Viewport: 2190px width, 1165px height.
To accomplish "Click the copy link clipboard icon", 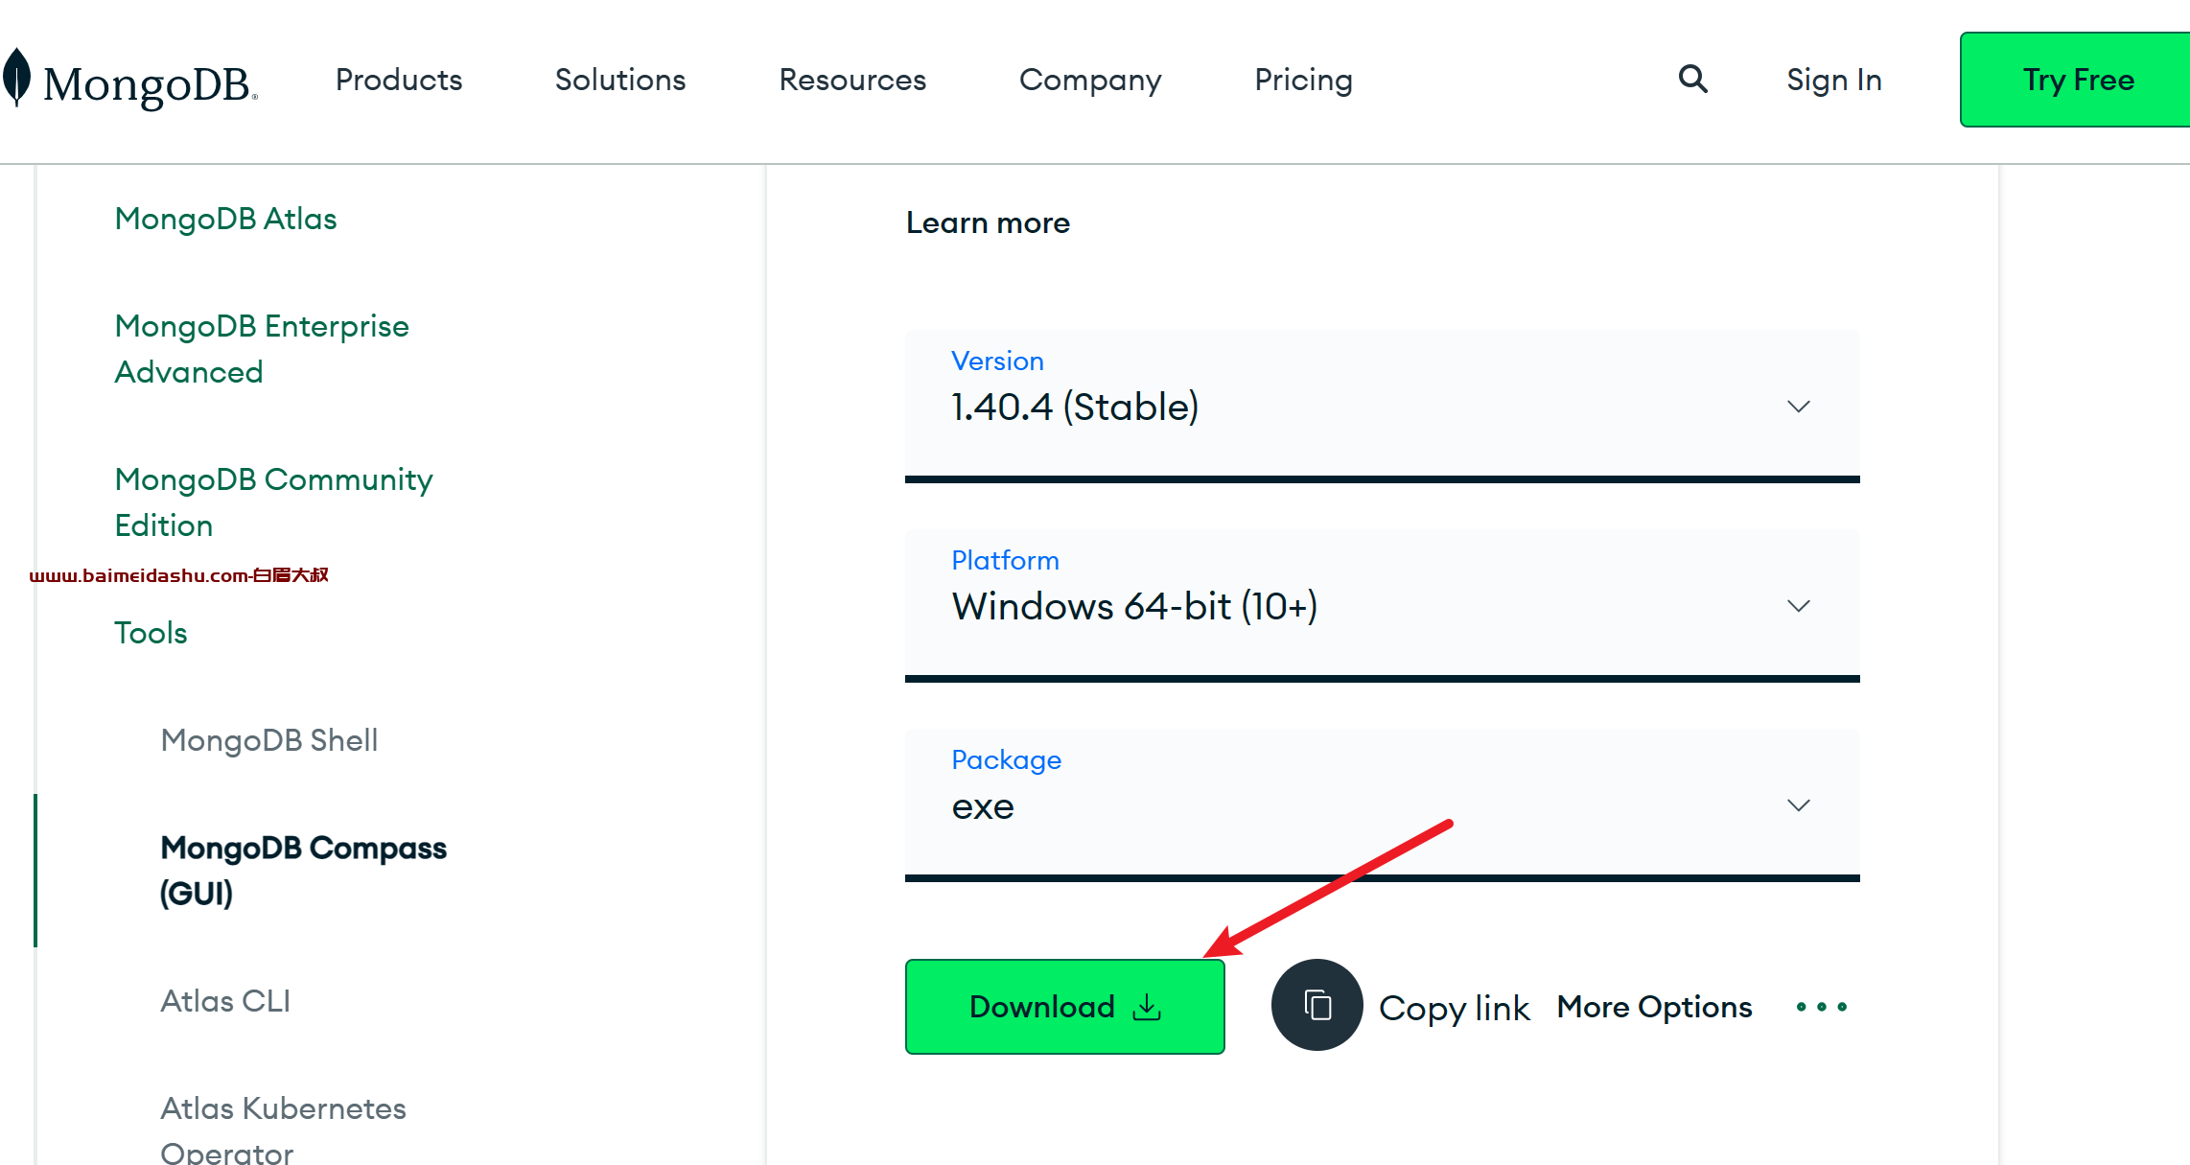I will tap(1316, 1005).
